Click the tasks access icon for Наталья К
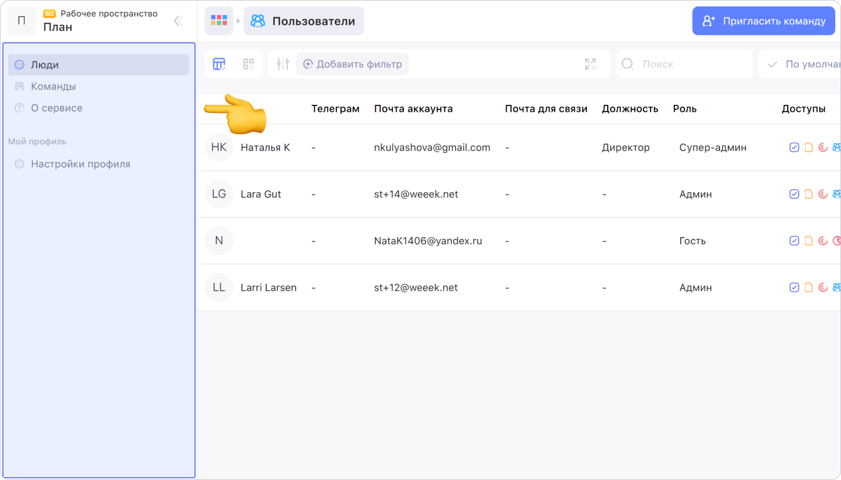841x480 pixels. click(x=794, y=148)
